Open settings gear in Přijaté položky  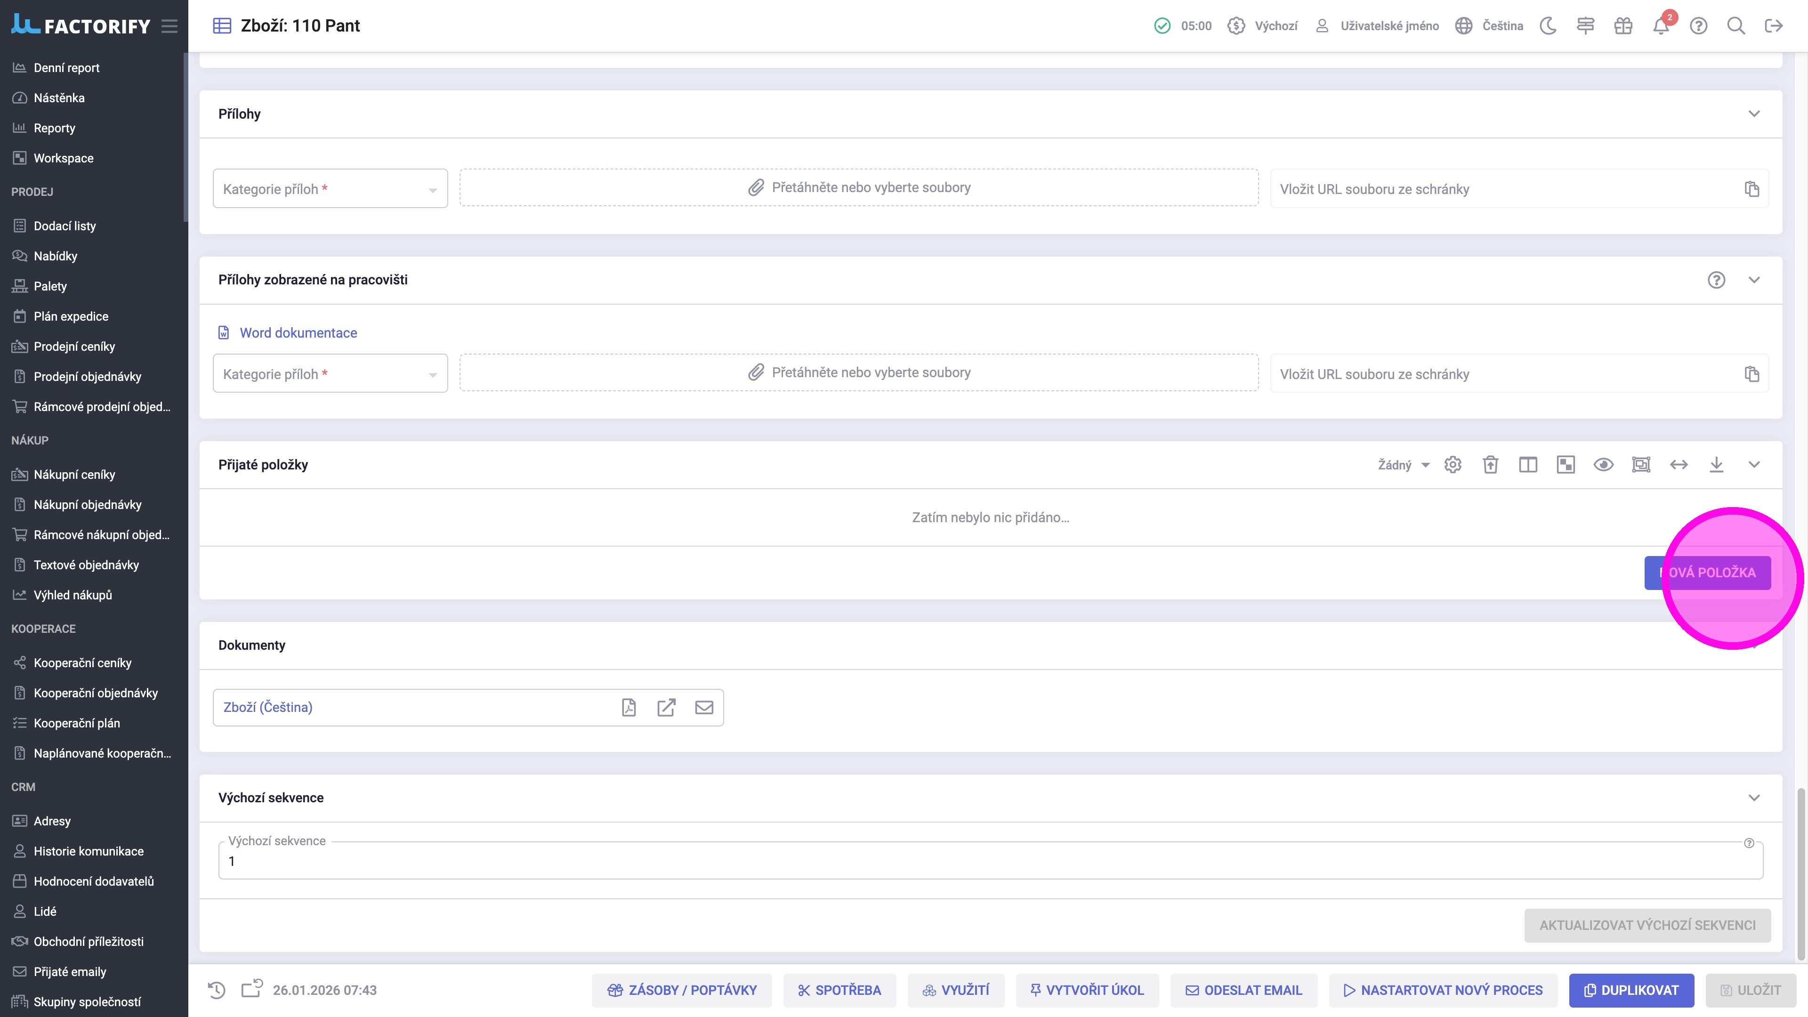[1453, 465]
